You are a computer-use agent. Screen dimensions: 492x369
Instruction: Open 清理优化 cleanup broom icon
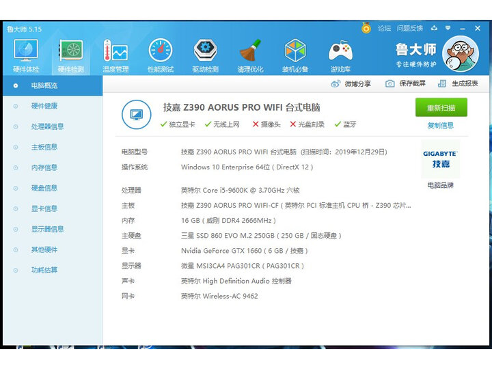[250, 55]
